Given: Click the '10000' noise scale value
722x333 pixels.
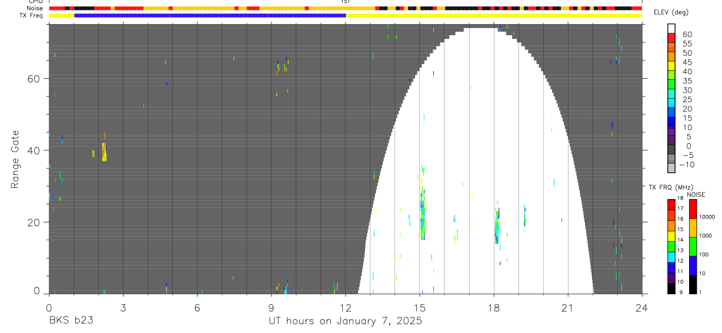Looking at the screenshot, I should (706, 217).
